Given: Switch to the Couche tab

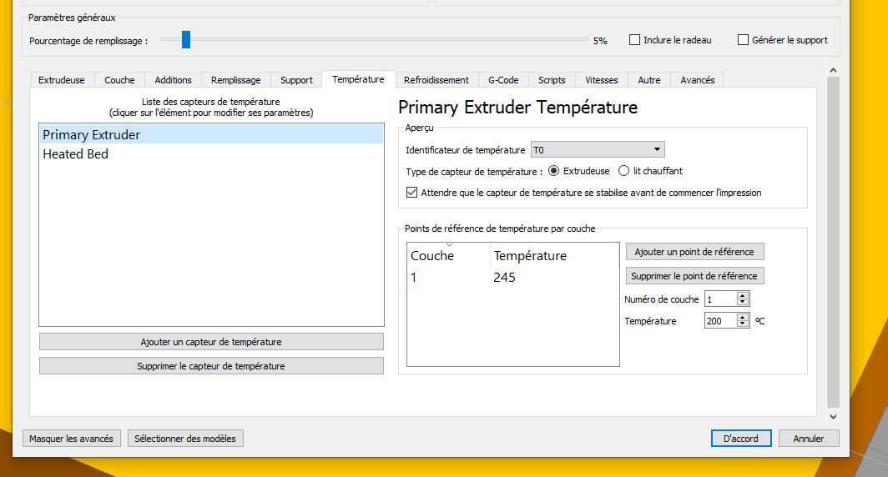Looking at the screenshot, I should pos(119,80).
